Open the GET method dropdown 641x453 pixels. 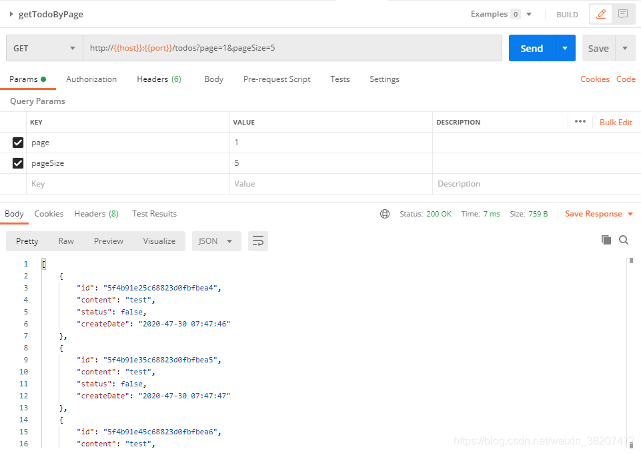click(43, 47)
